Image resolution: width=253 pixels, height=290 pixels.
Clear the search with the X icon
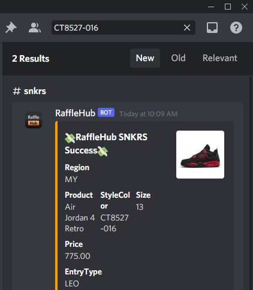(x=187, y=28)
